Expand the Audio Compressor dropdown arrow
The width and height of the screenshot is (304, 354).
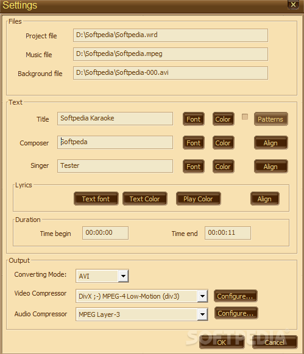click(202, 314)
